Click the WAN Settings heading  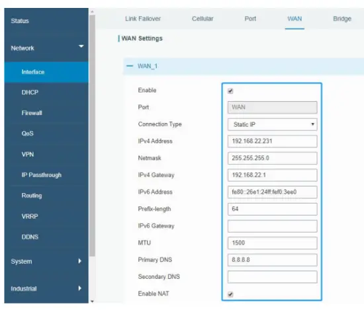tap(142, 38)
